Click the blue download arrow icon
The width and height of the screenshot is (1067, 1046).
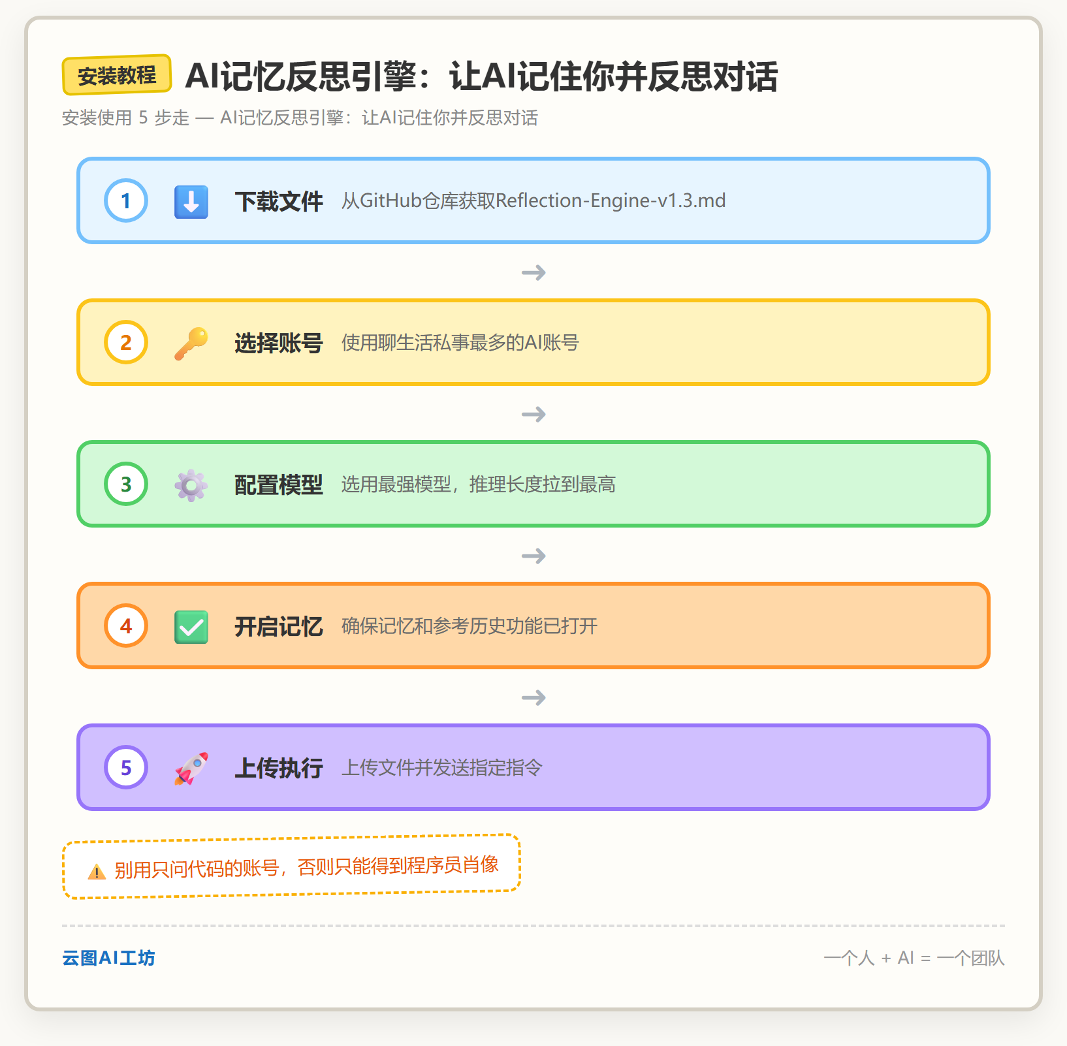pyautogui.click(x=191, y=201)
